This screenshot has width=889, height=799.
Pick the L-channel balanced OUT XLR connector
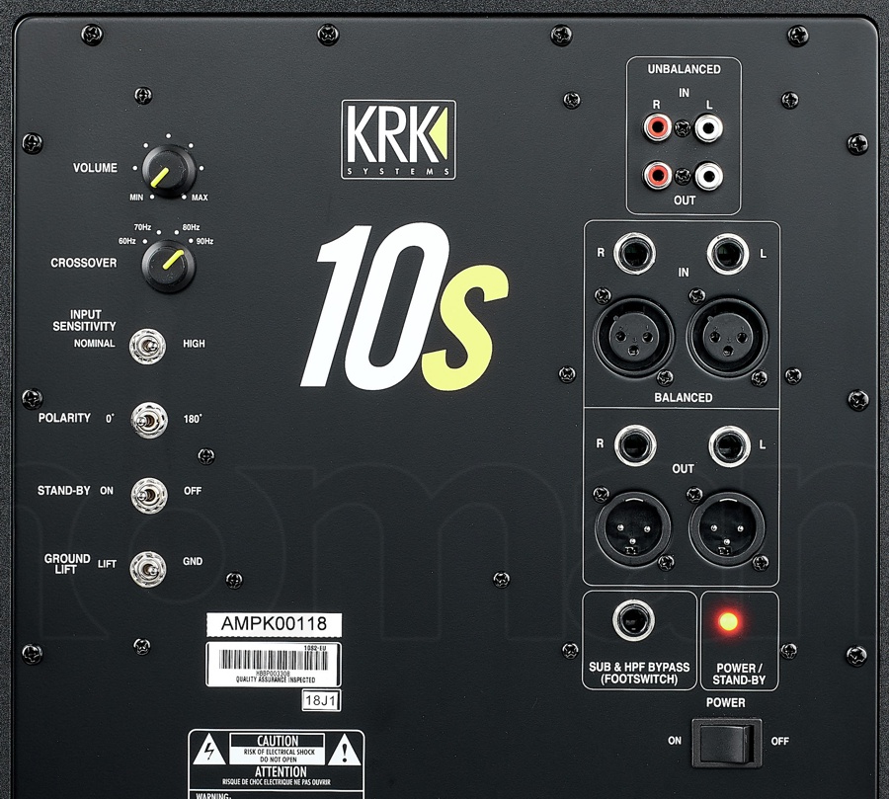727,529
